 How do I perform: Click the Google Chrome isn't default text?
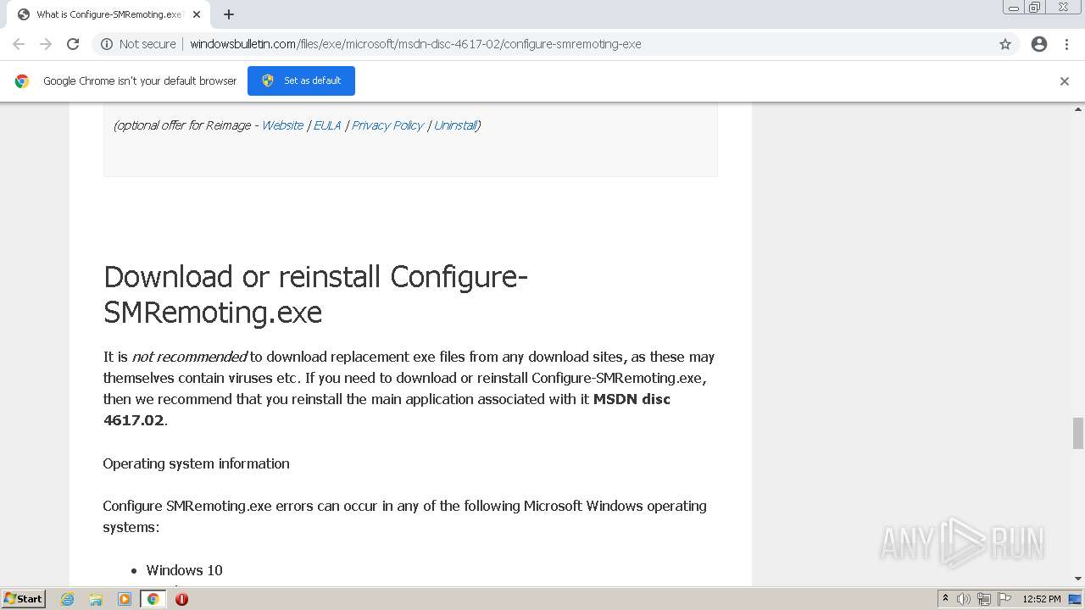(x=140, y=81)
